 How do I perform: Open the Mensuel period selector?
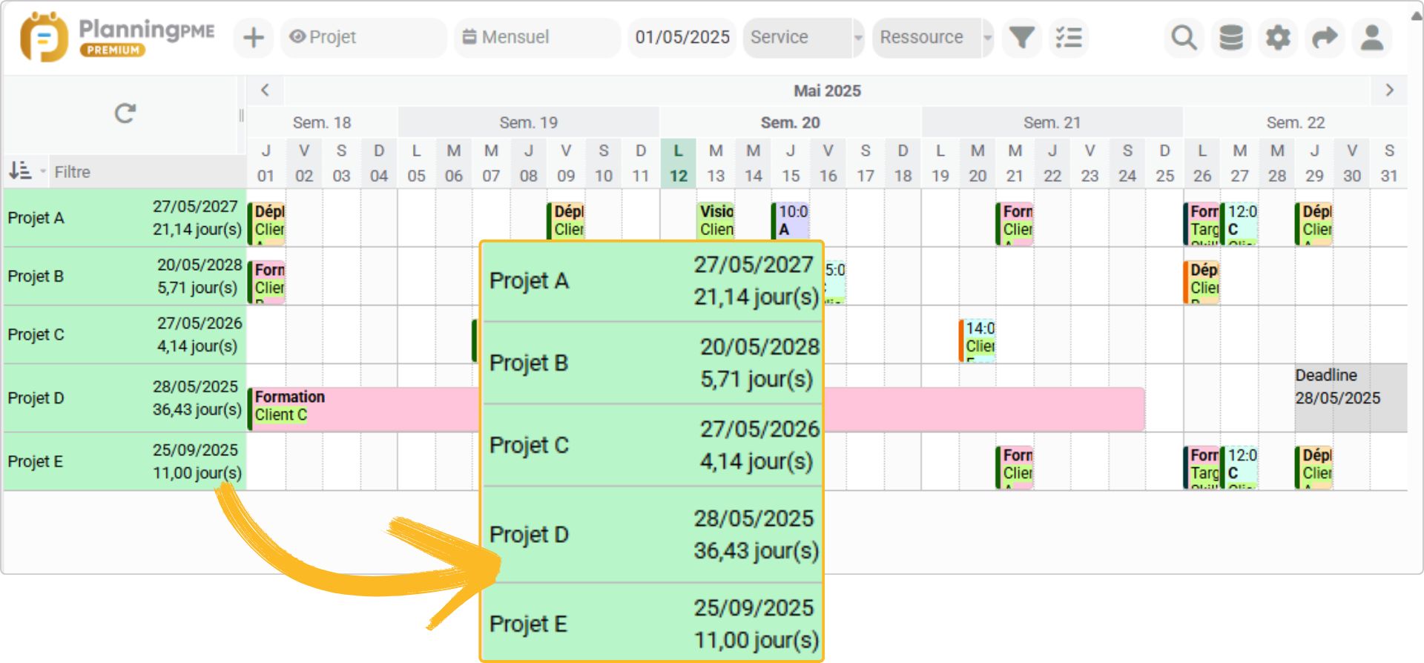[537, 37]
